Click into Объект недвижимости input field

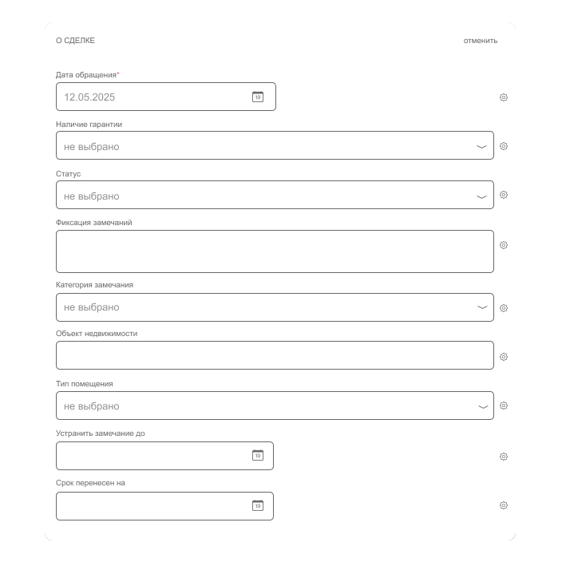[x=275, y=355]
